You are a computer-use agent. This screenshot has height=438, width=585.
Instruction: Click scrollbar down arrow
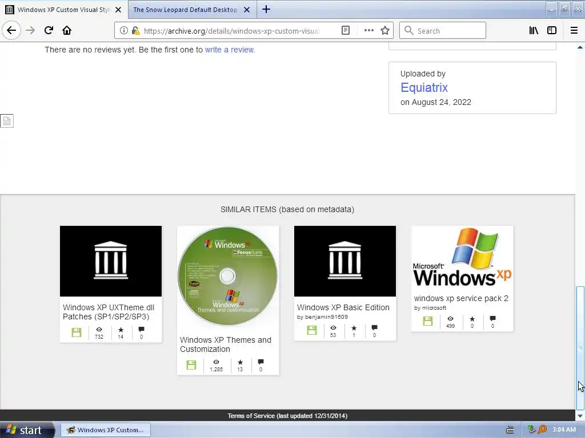[580, 416]
